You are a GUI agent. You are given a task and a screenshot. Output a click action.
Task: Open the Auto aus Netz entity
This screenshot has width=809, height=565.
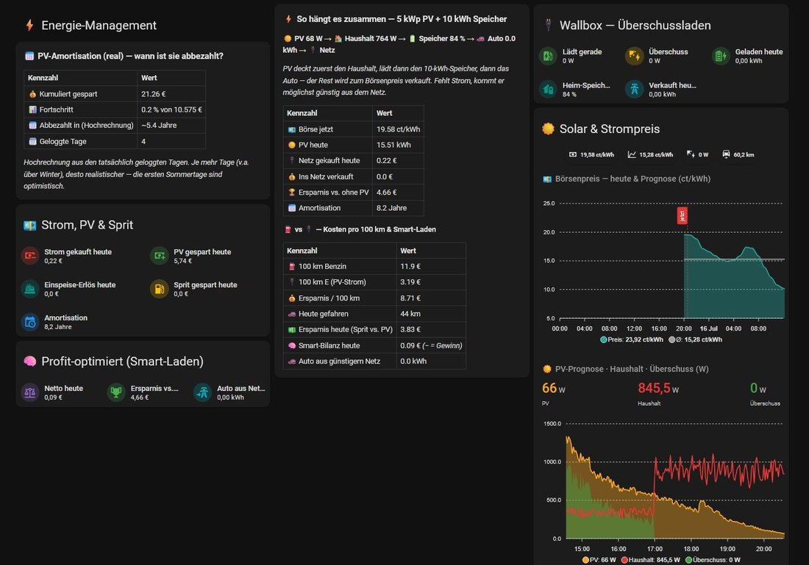coord(229,392)
